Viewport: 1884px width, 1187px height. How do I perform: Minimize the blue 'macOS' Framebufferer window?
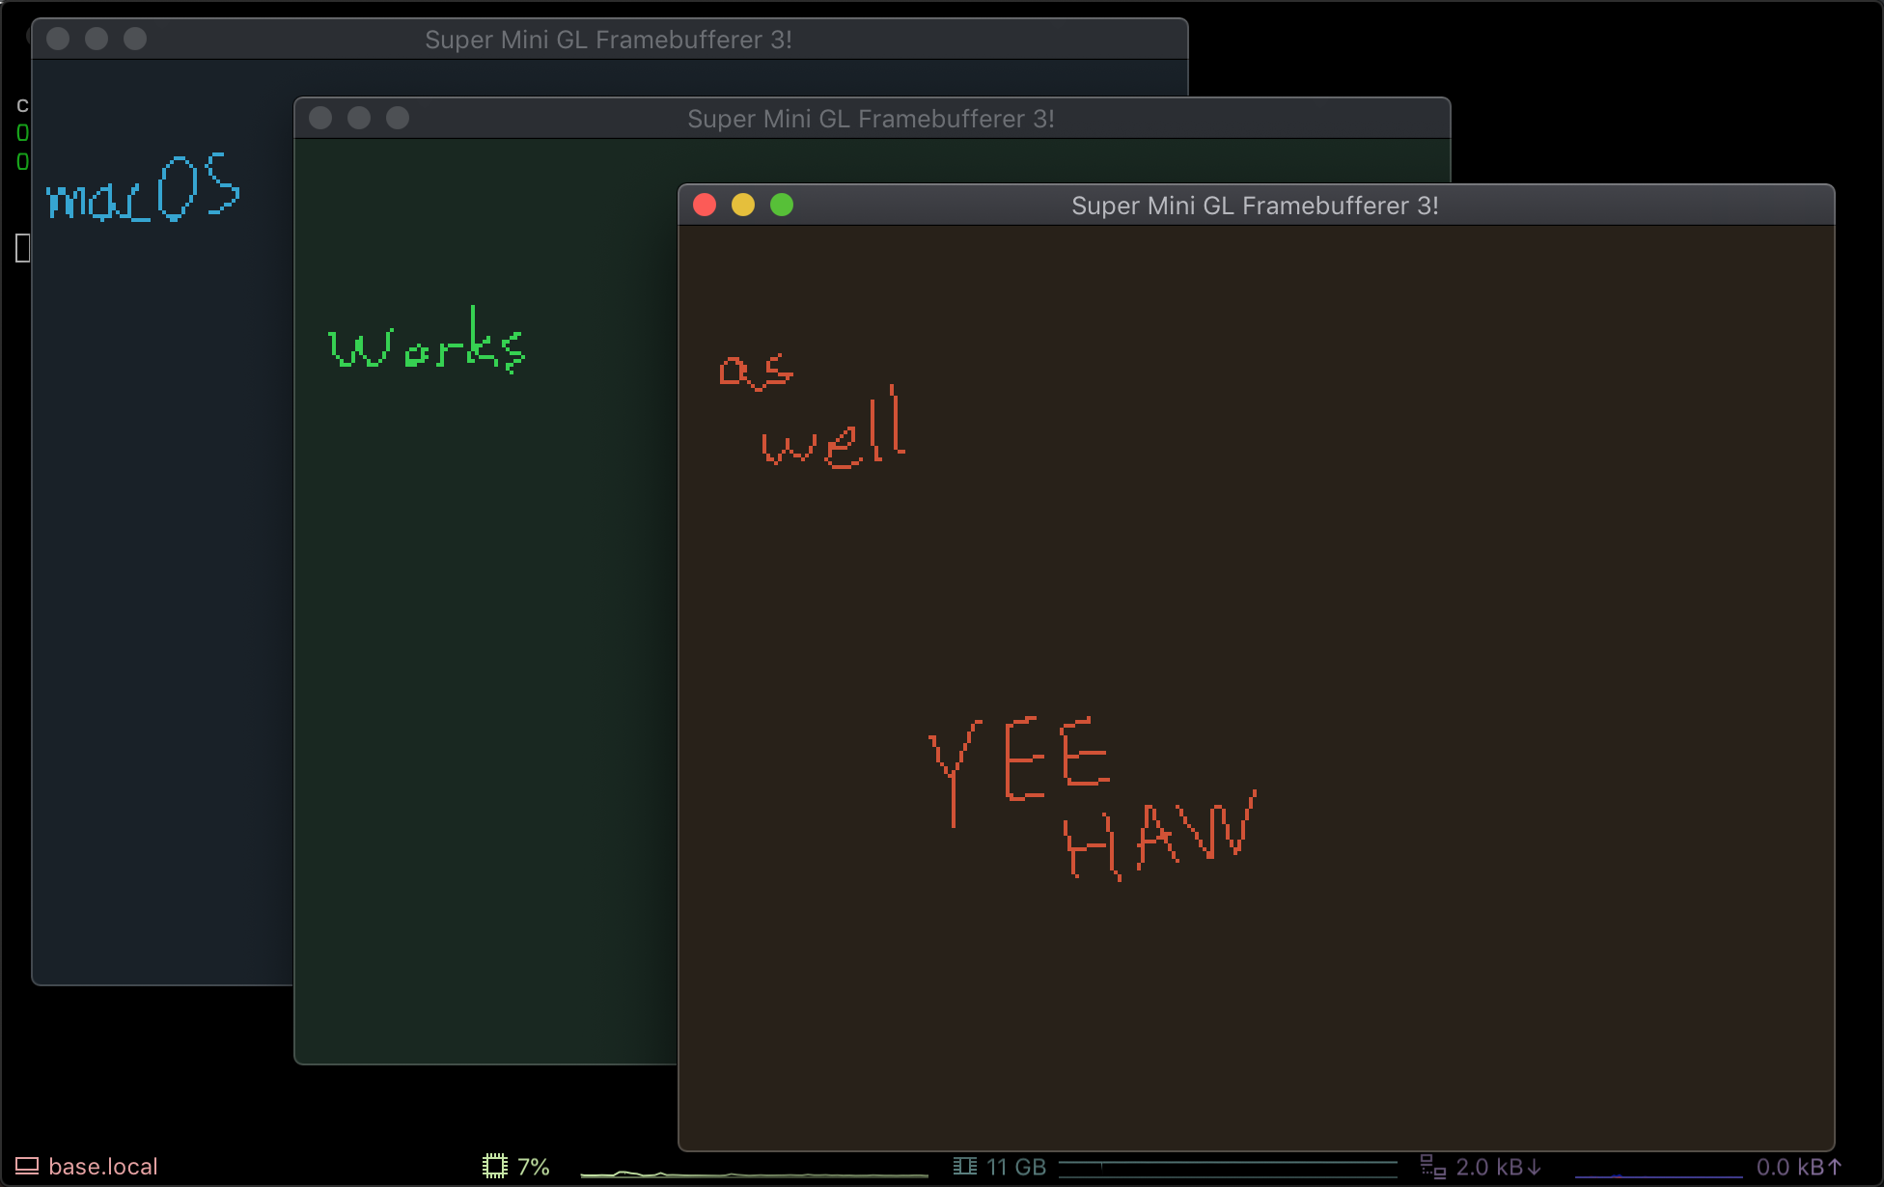(x=97, y=39)
